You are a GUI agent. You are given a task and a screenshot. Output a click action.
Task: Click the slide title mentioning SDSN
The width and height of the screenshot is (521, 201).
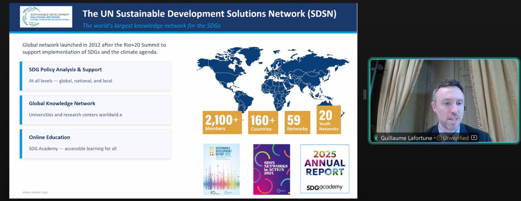[209, 14]
